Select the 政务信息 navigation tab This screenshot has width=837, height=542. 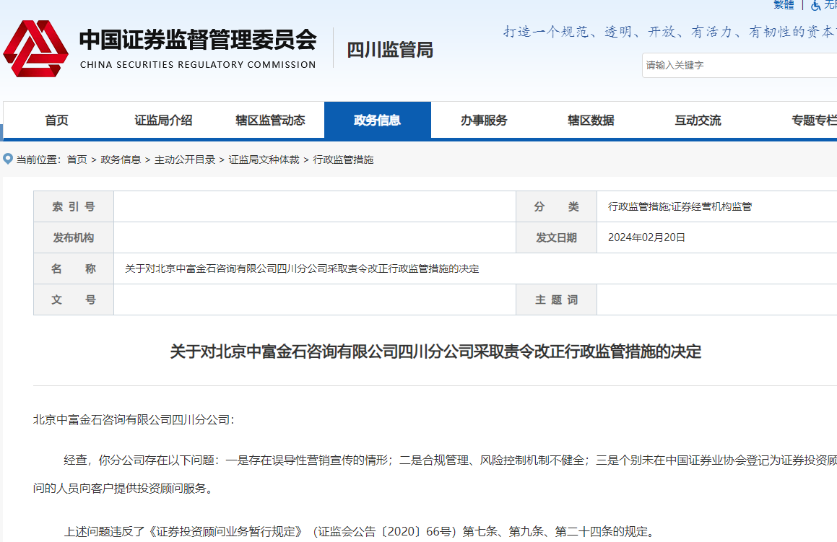pos(378,121)
